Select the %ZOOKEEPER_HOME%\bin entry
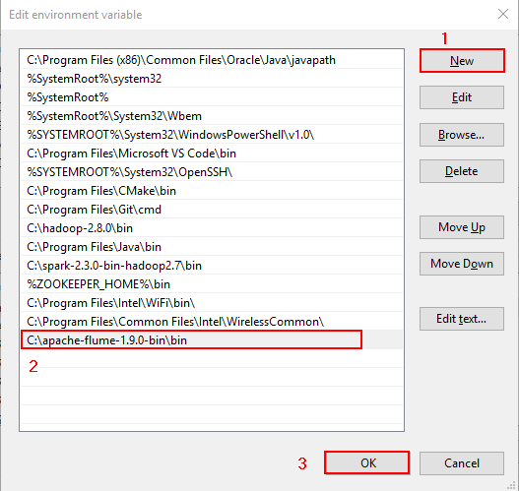This screenshot has height=491, width=519. (212, 284)
